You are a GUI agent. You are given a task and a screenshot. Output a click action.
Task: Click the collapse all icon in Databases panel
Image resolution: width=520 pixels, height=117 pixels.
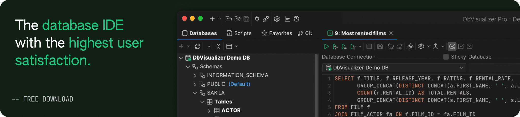click(x=218, y=46)
